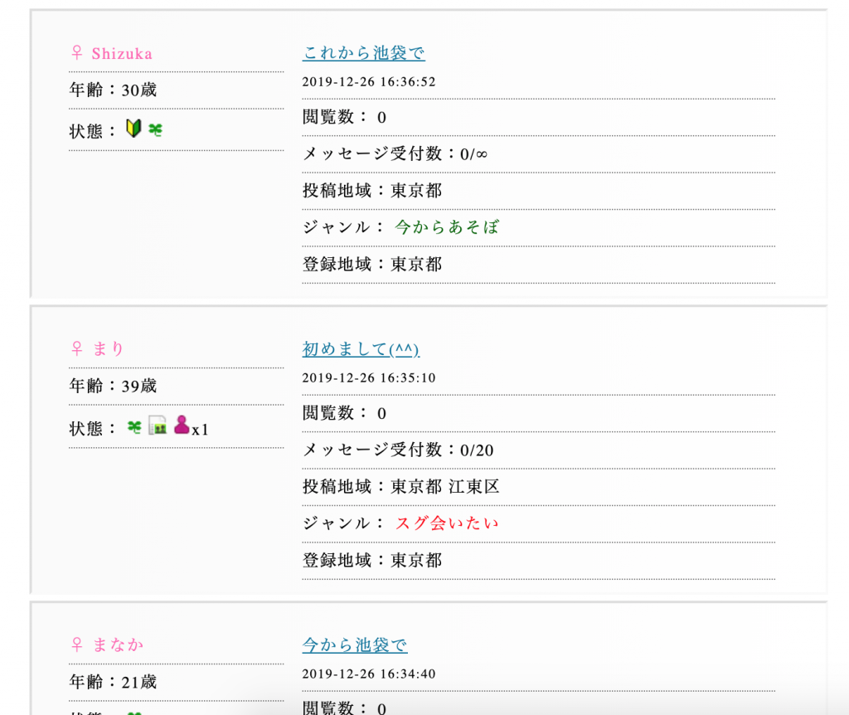Select the red genre label スグ会いたい
The width and height of the screenshot is (849, 715).
(447, 523)
